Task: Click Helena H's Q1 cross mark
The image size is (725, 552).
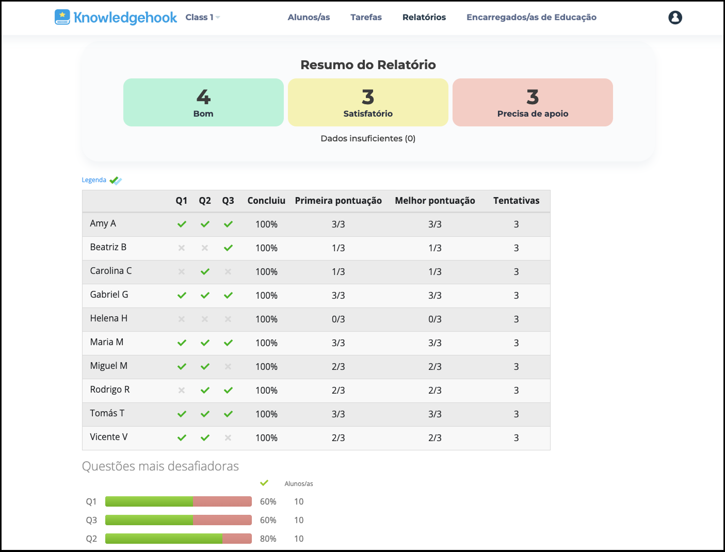Action: pos(182,319)
